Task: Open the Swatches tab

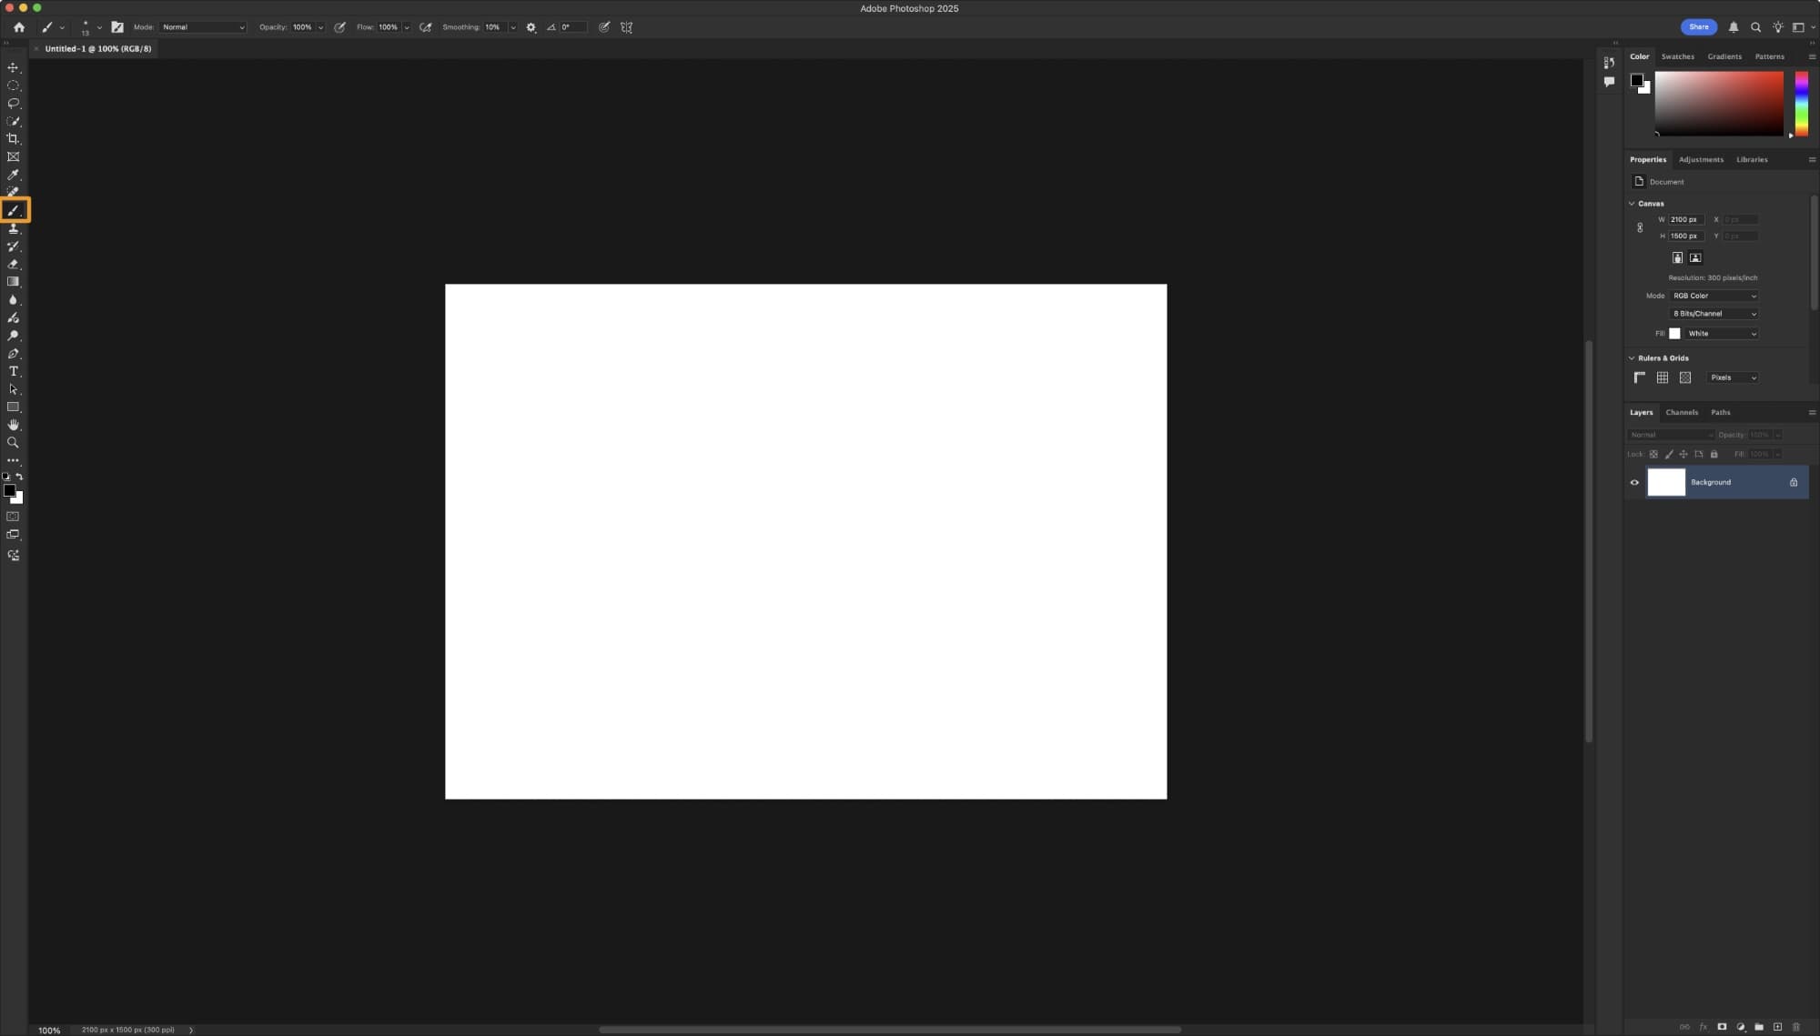Action: pos(1677,56)
